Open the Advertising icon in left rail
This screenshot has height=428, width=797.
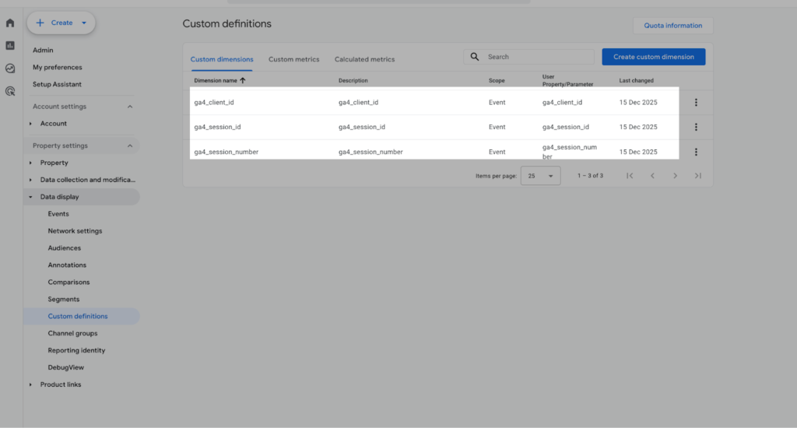(x=10, y=91)
